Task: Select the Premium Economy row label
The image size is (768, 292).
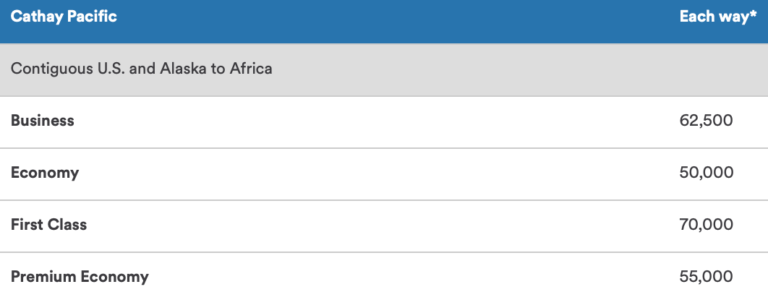Action: pyautogui.click(x=80, y=276)
